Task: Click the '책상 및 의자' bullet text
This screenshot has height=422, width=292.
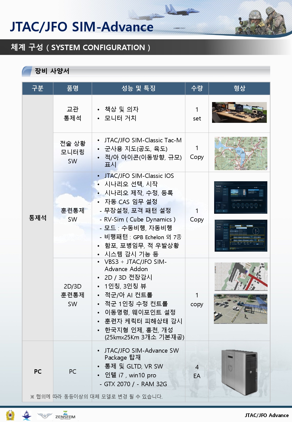Action: point(121,109)
